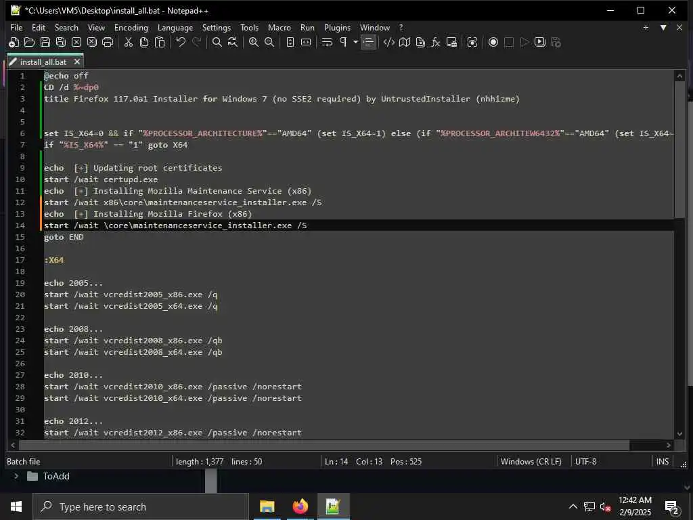The height and width of the screenshot is (520, 693).
Task: Click the plus button in menu bar
Action: tap(646, 27)
